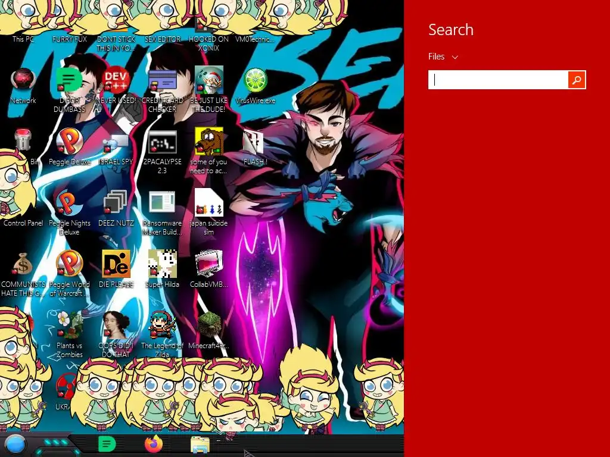Select the 'This PC' desktop label
The height and width of the screenshot is (457, 610).
(23, 39)
